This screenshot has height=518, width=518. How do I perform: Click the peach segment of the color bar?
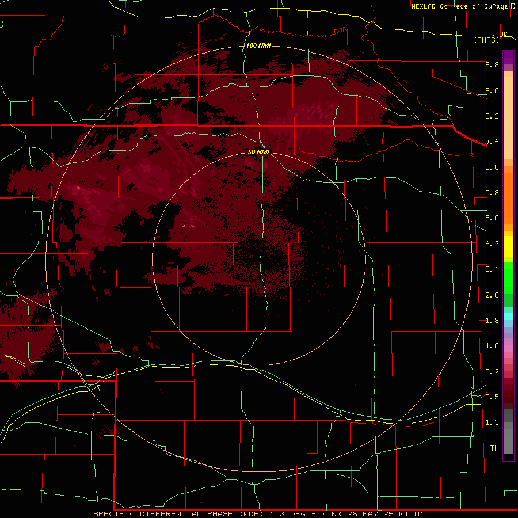click(x=508, y=118)
